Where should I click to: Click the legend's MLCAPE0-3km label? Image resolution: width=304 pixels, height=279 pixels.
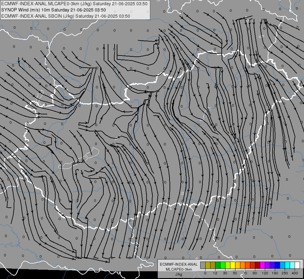point(179,269)
